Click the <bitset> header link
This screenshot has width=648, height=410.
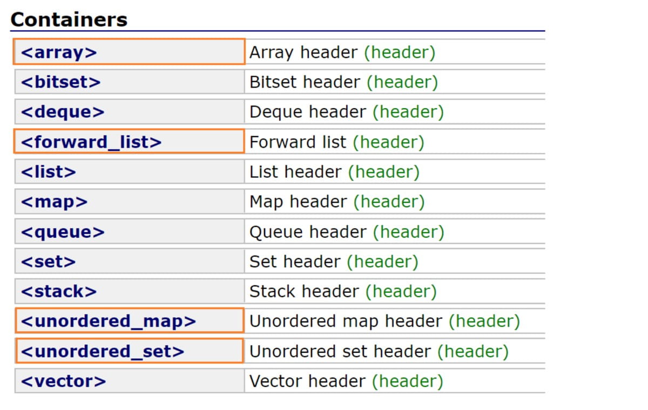tap(61, 82)
